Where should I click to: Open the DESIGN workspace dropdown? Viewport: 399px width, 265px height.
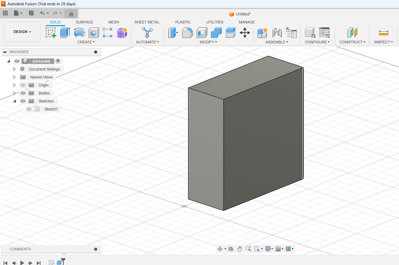(x=22, y=32)
